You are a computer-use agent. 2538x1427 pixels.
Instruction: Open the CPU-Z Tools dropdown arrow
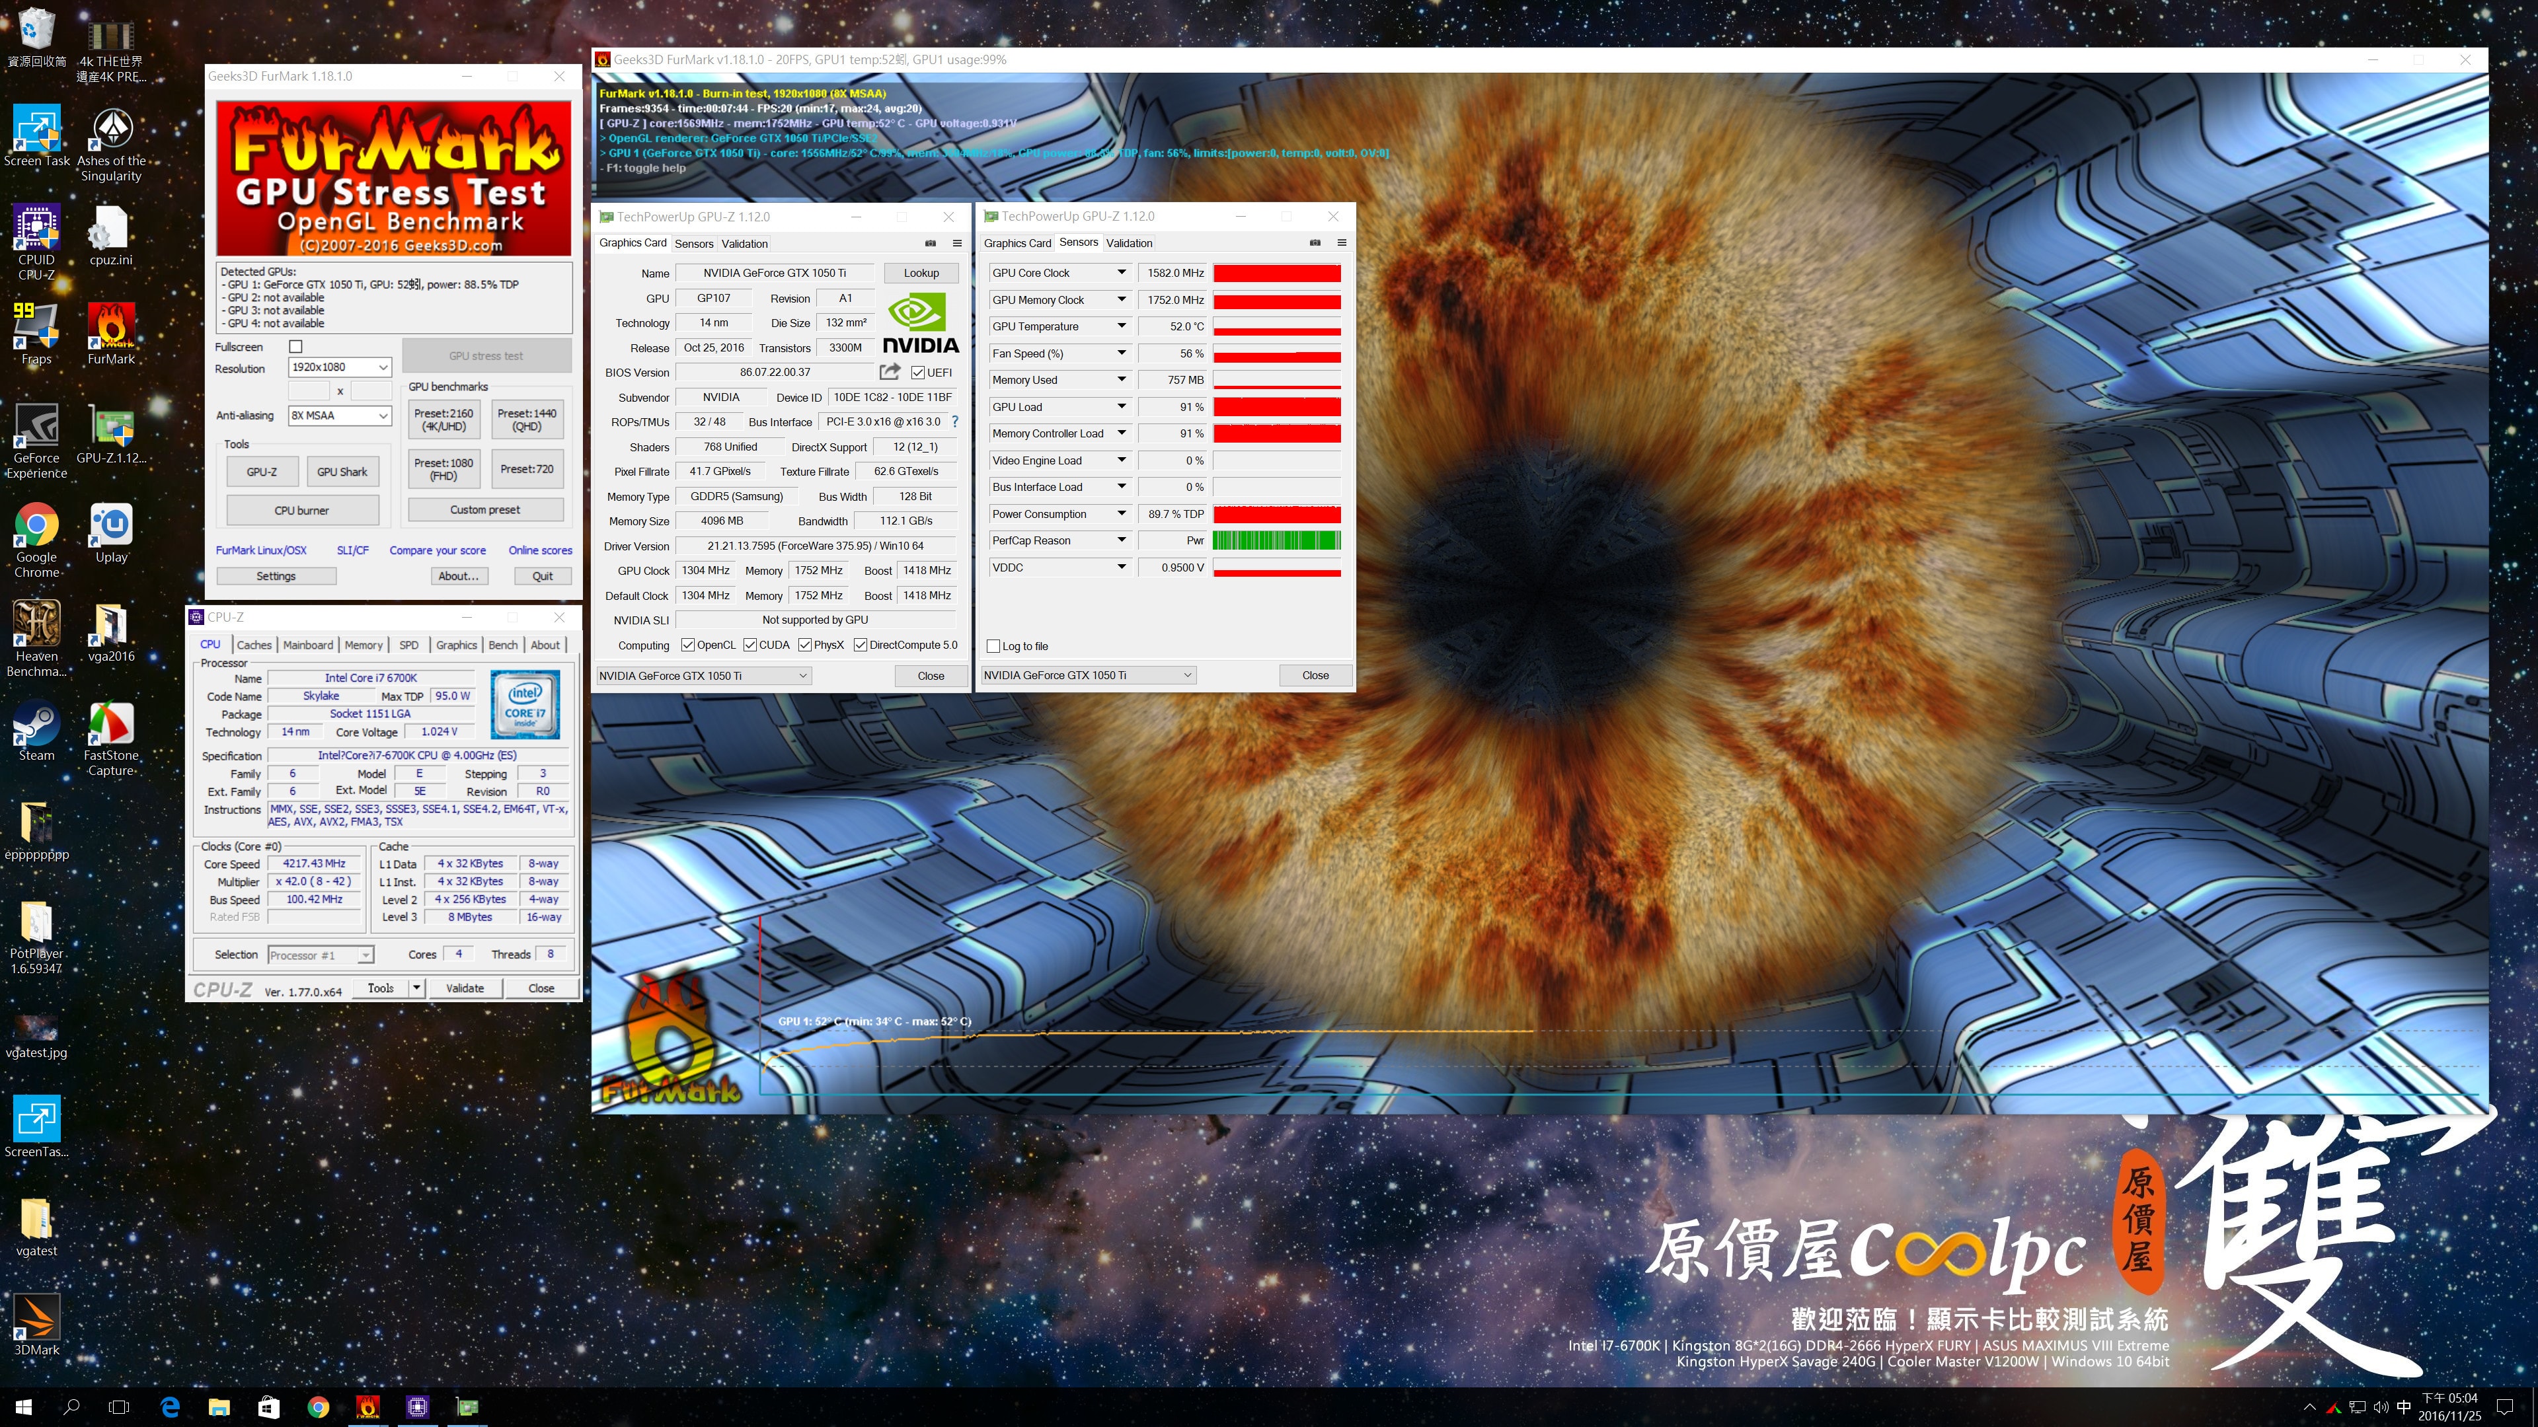click(x=417, y=988)
